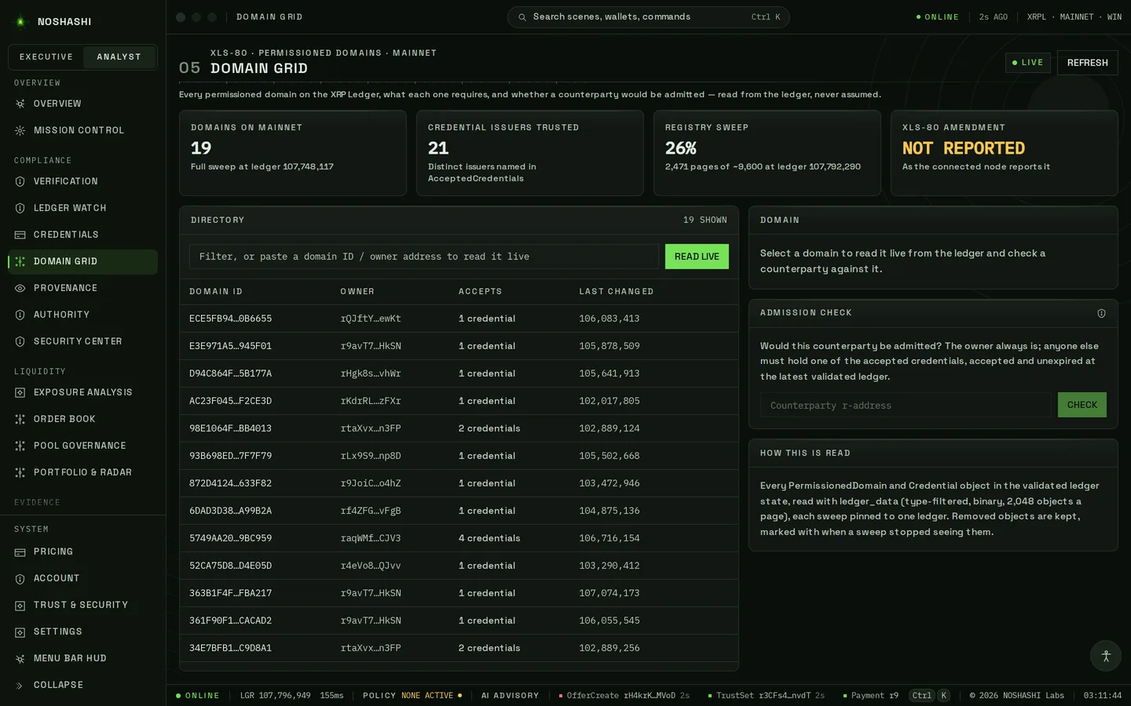1131x706 pixels.
Task: Switch to Executive mode
Action: coord(46,57)
